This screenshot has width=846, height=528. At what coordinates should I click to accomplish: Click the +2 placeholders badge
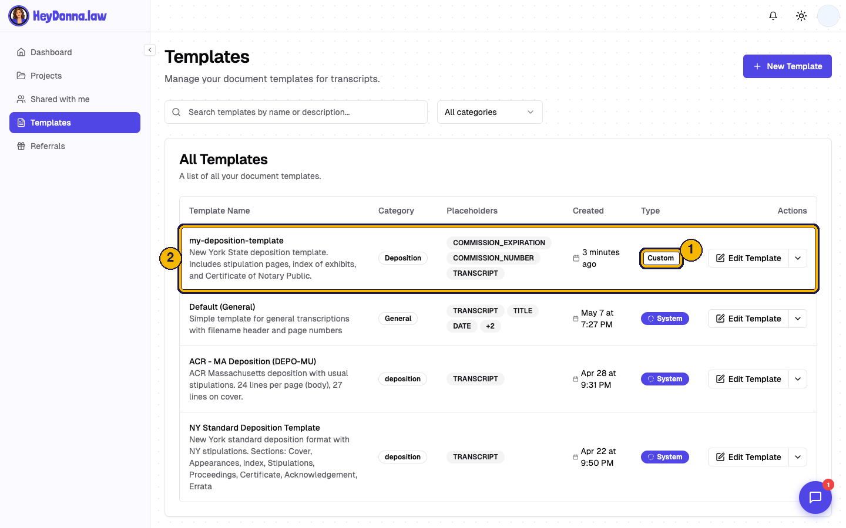pos(491,326)
